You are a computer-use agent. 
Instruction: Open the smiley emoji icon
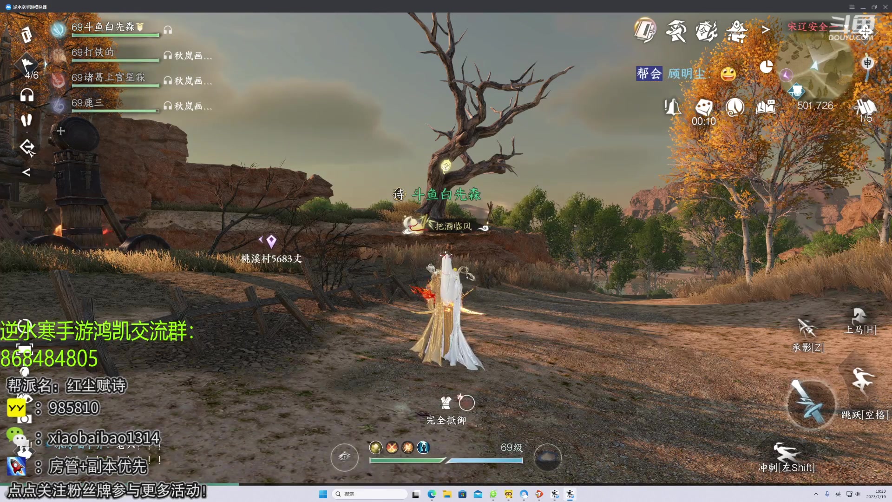(x=728, y=73)
